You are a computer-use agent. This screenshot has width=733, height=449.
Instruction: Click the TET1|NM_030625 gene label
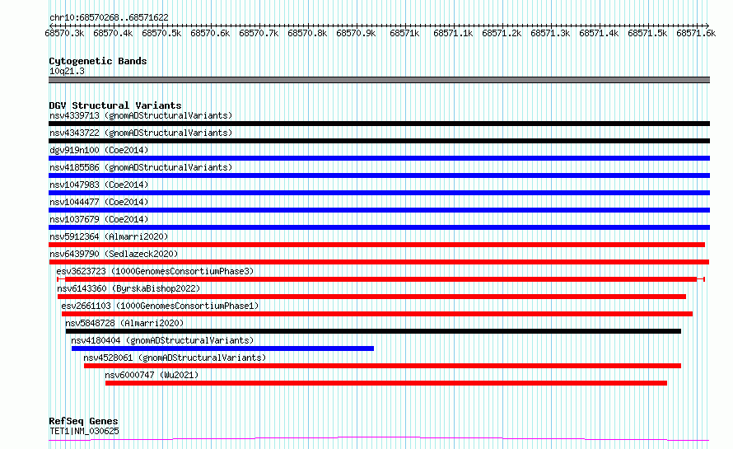[x=84, y=431]
